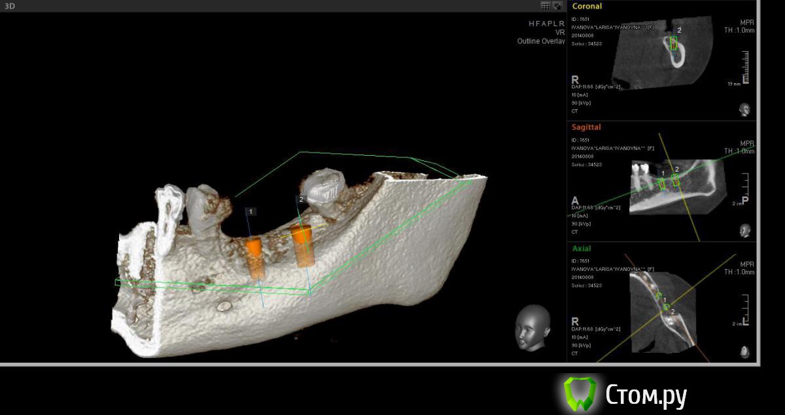
Task: Select implant label 2 in 3D view
Action: click(x=300, y=198)
